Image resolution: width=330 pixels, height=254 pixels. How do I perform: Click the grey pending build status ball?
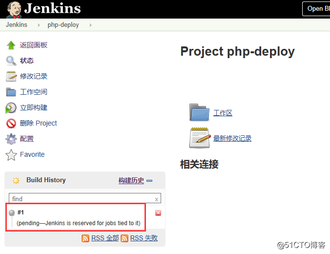click(12, 212)
